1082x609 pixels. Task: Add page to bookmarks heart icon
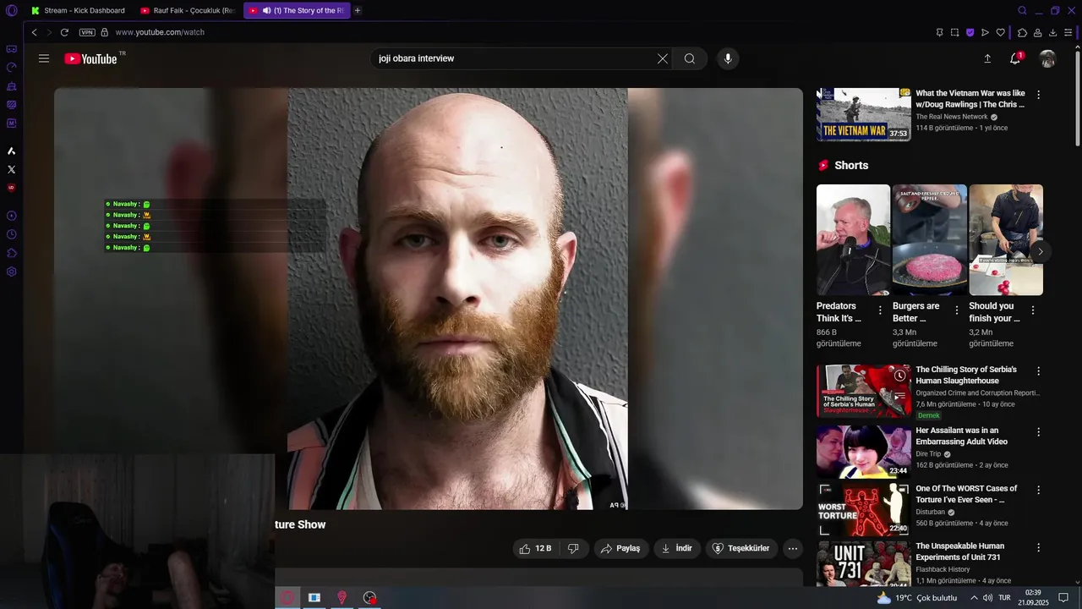(x=1000, y=32)
